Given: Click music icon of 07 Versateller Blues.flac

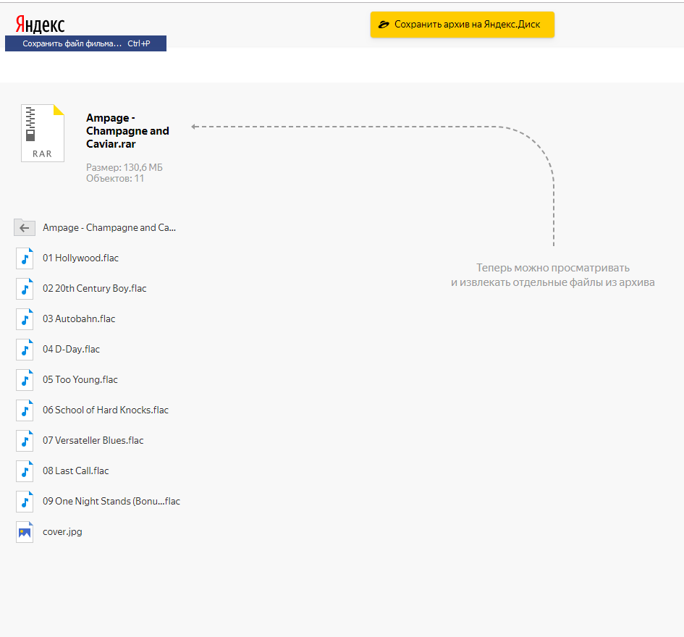Looking at the screenshot, I should tap(25, 441).
